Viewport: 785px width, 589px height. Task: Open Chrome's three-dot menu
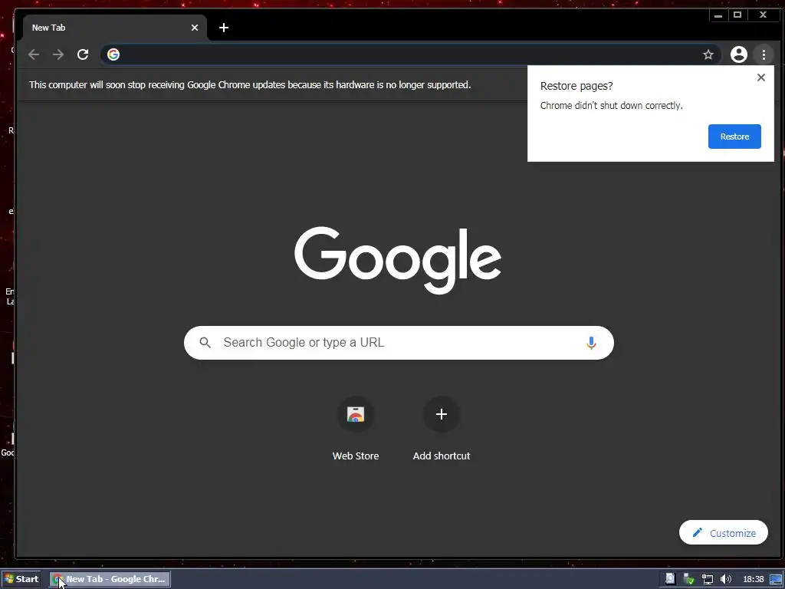[x=764, y=54]
